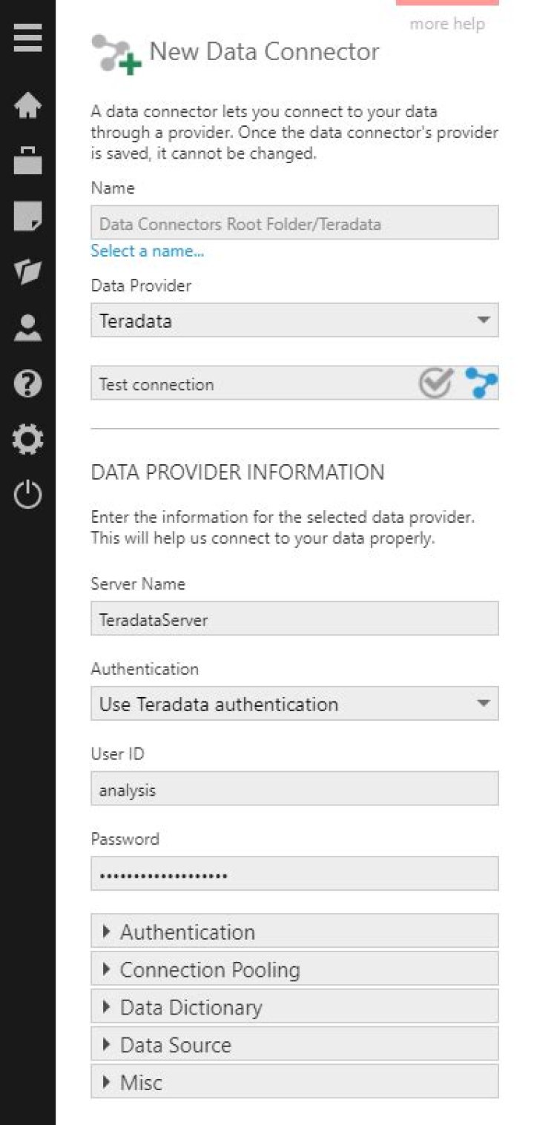Open the Authentication method dropdown
Image resolution: width=534 pixels, height=1125 pixels.
(x=294, y=703)
